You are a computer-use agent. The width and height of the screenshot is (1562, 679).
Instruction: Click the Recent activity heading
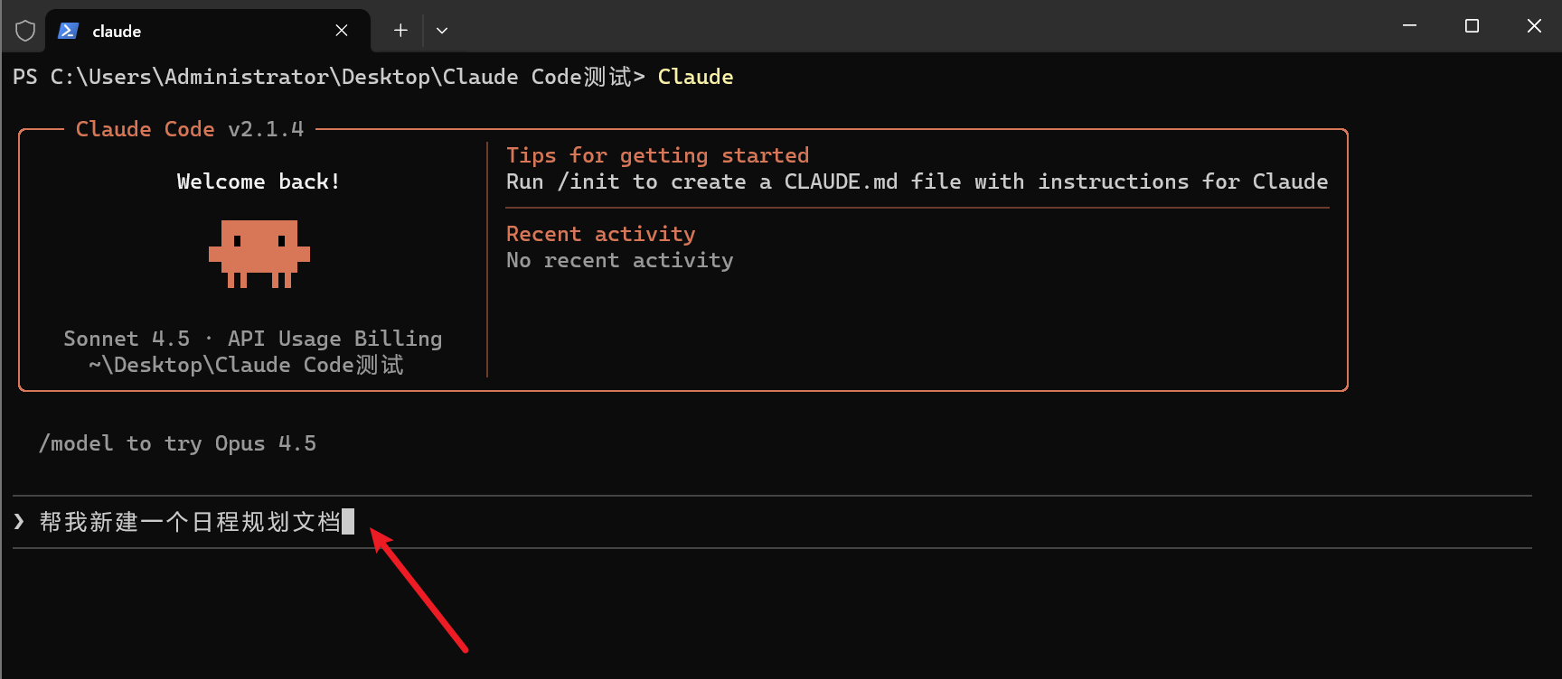point(600,234)
